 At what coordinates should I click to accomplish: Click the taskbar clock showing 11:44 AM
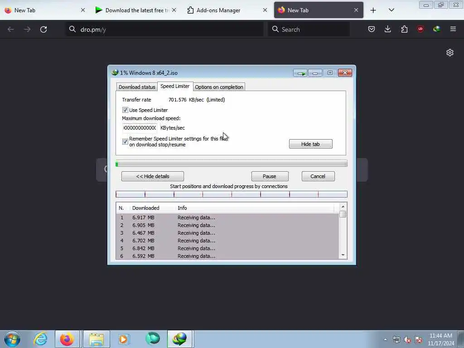(x=441, y=339)
